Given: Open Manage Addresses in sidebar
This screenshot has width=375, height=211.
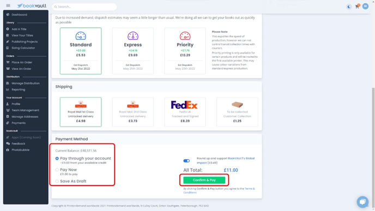Looking at the screenshot, I should pos(25,117).
